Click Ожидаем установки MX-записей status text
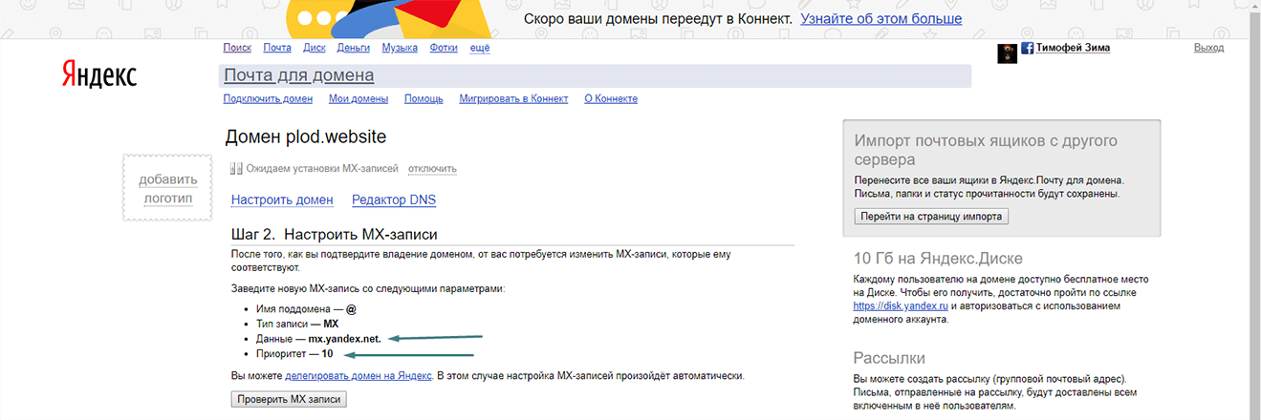This screenshot has width=1261, height=420. (x=322, y=169)
